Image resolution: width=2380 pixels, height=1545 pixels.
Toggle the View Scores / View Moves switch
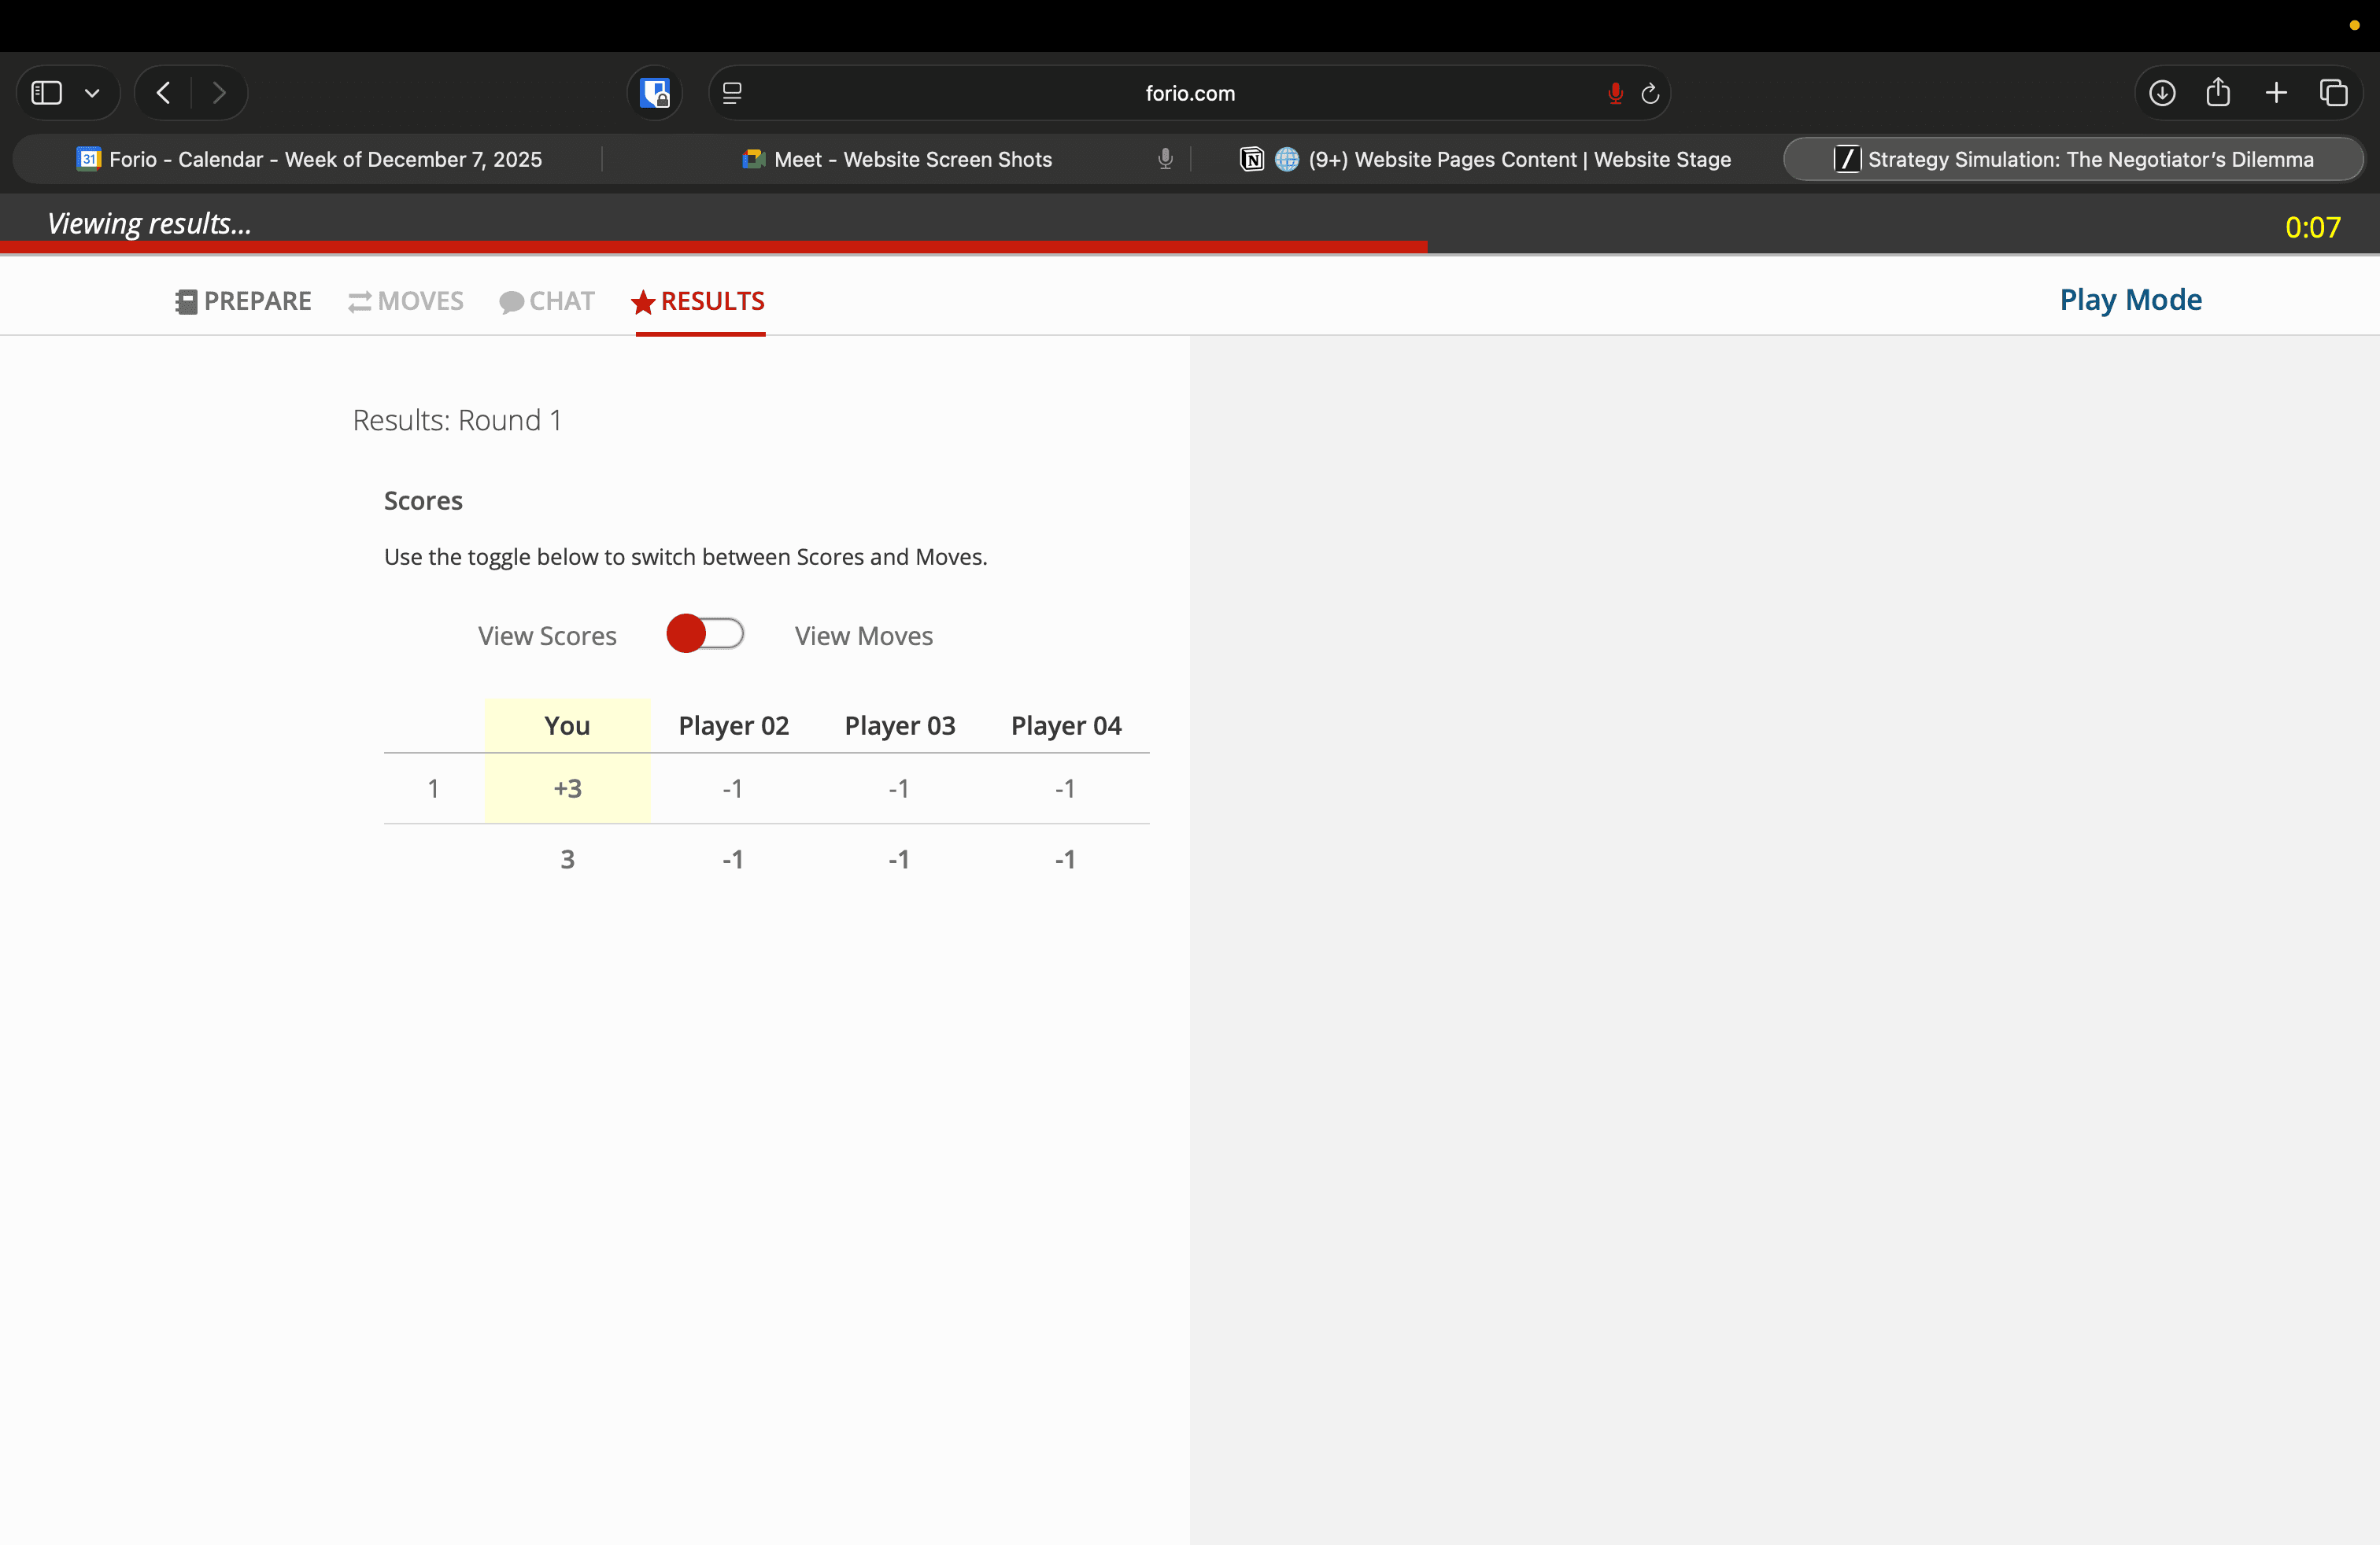[x=705, y=633]
